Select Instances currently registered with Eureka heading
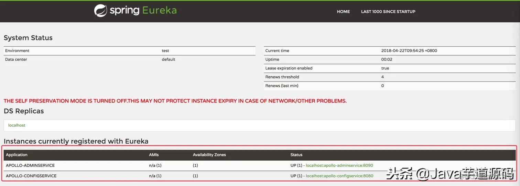 [76, 141]
